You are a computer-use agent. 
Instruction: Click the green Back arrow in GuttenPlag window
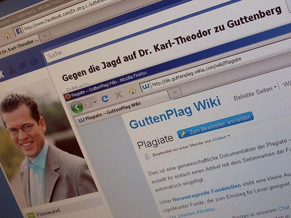pyautogui.click(x=77, y=107)
